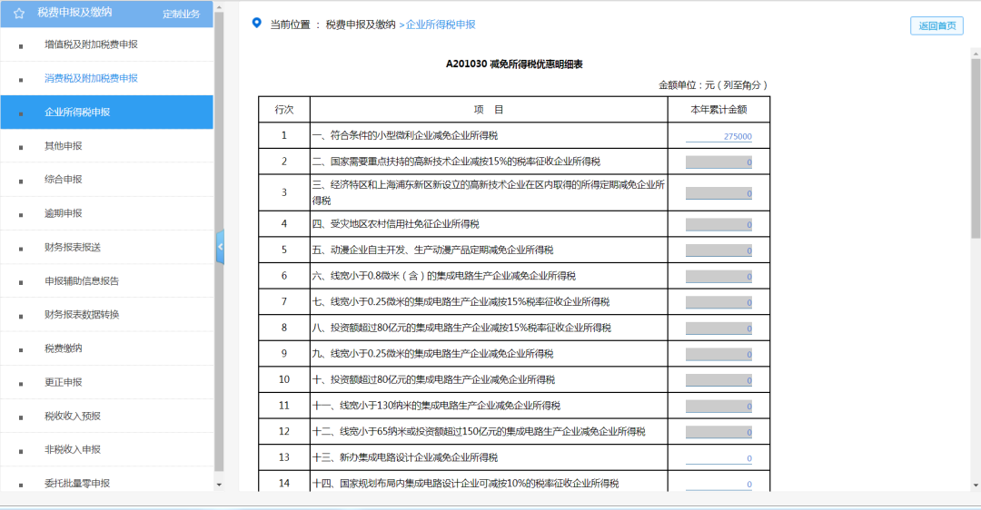This screenshot has height=510, width=981.
Task: Click the row 6 amount field for 0.8微米
Action: pyautogui.click(x=718, y=276)
